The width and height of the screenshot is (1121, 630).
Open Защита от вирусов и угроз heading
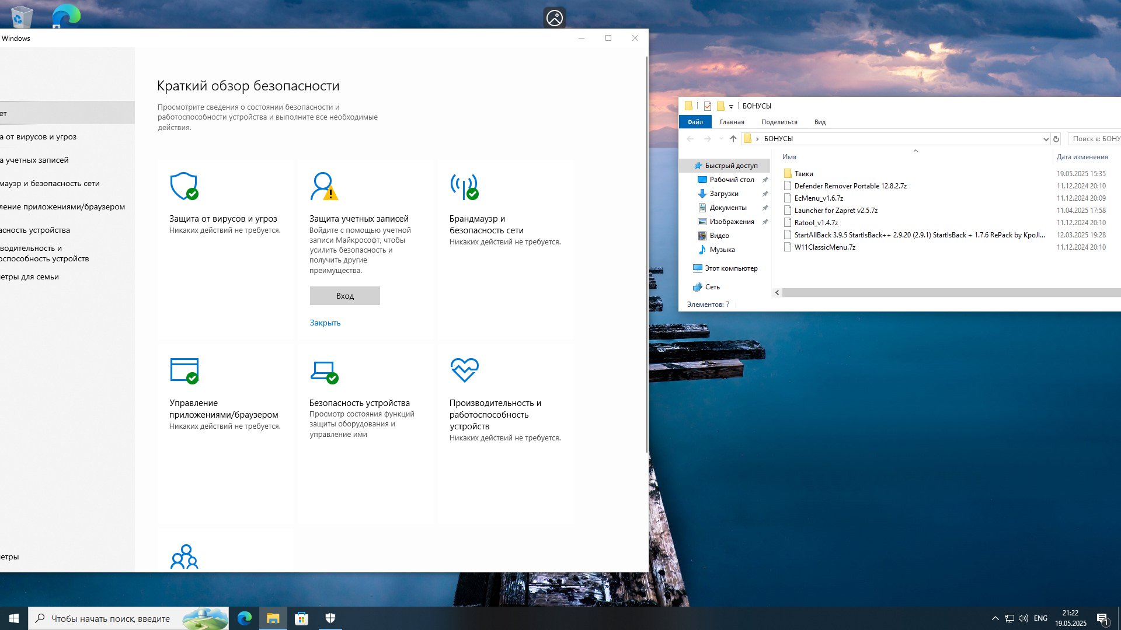tap(223, 219)
